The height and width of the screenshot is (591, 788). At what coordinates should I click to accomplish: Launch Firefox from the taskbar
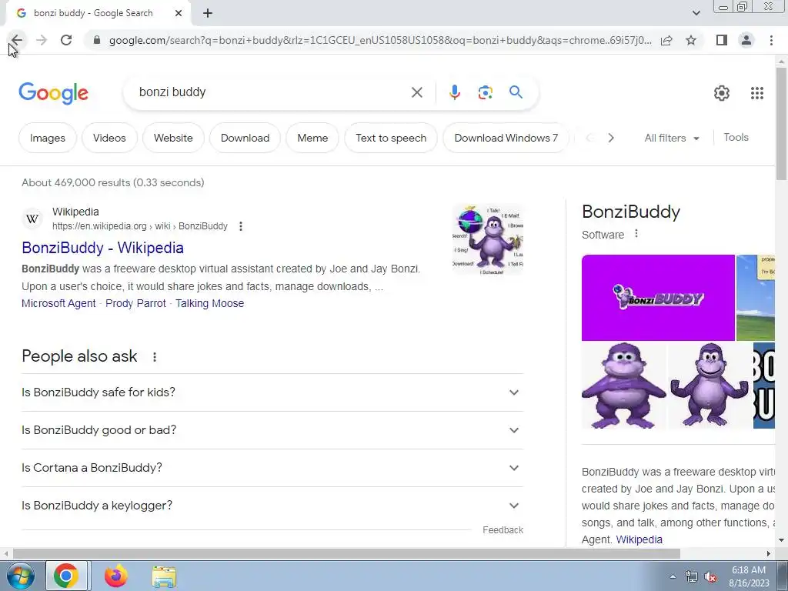[x=115, y=576]
